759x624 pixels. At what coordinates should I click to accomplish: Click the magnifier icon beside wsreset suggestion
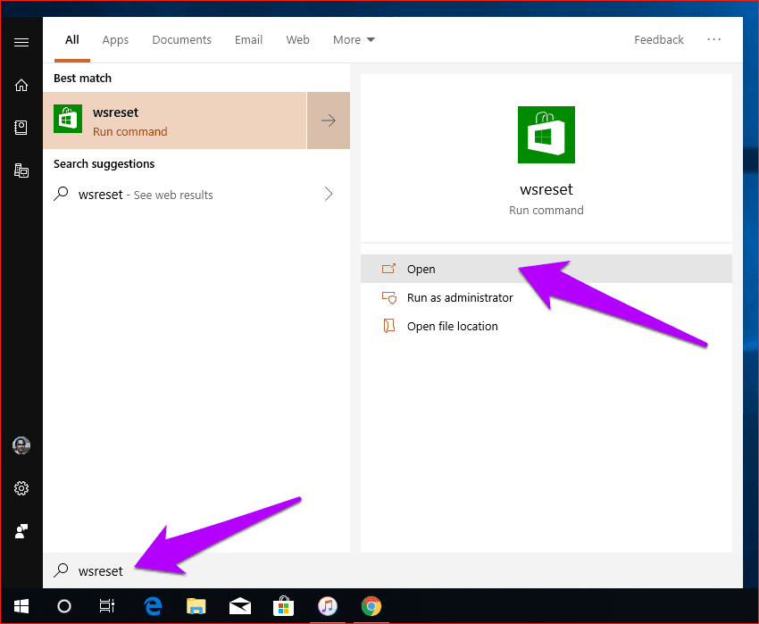click(61, 194)
